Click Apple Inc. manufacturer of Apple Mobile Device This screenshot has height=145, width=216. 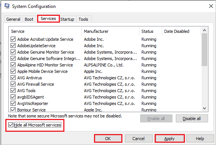[x=93, y=71]
